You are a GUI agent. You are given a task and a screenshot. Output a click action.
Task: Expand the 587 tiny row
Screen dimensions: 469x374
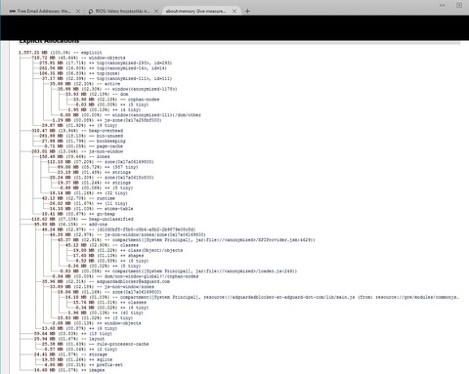(x=98, y=167)
